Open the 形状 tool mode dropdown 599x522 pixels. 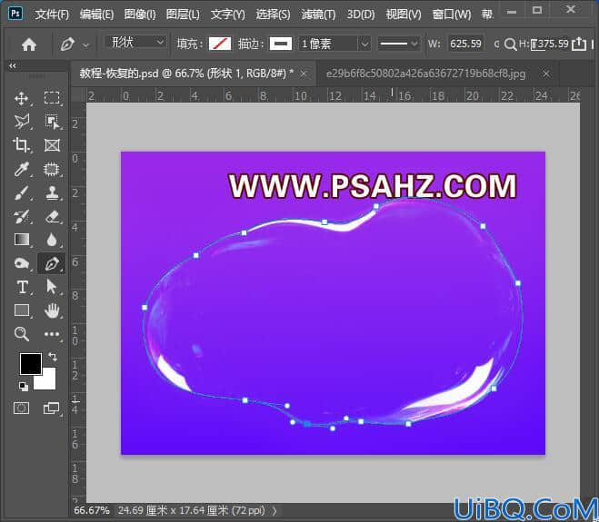[x=135, y=42]
